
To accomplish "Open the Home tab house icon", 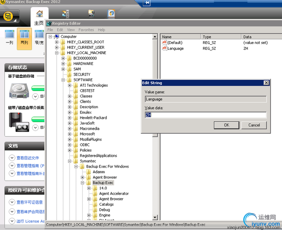I will click(x=39, y=14).
